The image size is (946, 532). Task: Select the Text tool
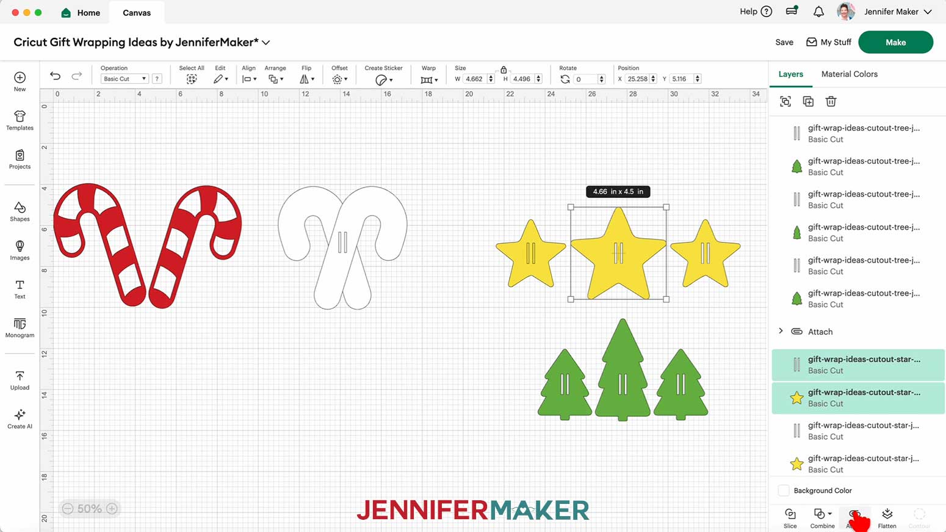20,290
